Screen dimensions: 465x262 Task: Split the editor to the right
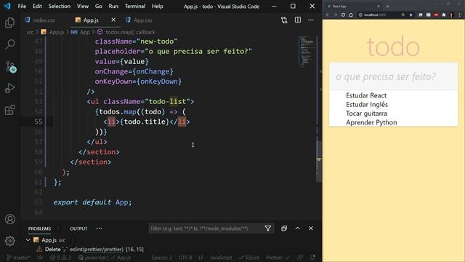click(298, 20)
